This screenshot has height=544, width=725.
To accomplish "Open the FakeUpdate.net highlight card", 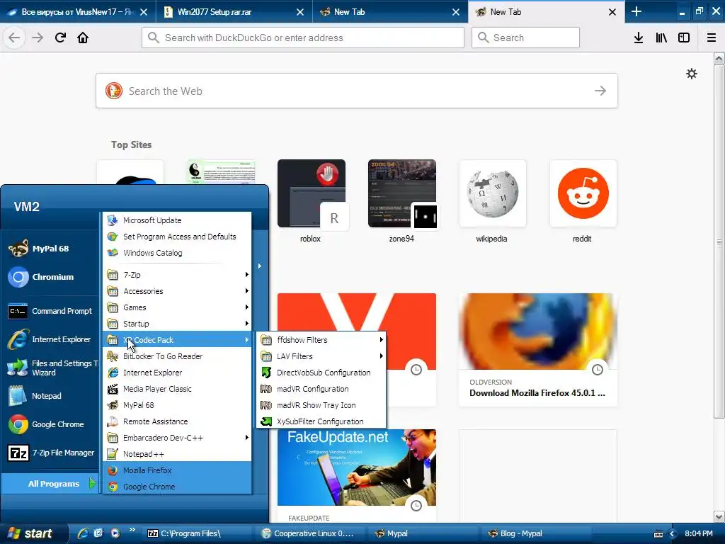I will 357,475.
